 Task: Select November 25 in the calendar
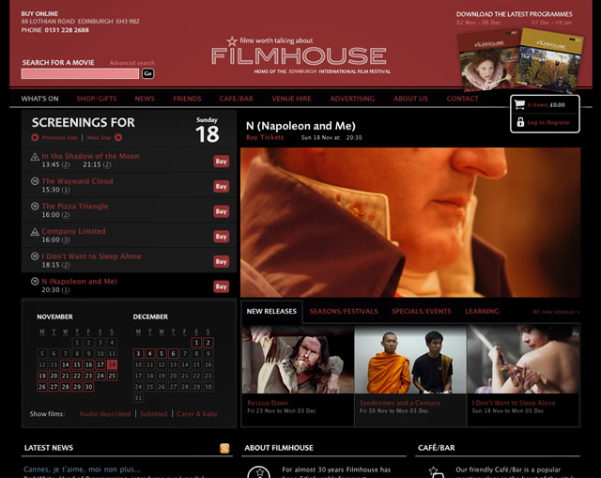click(x=112, y=376)
